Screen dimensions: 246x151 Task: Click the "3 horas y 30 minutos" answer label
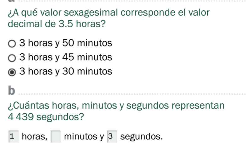(66, 72)
